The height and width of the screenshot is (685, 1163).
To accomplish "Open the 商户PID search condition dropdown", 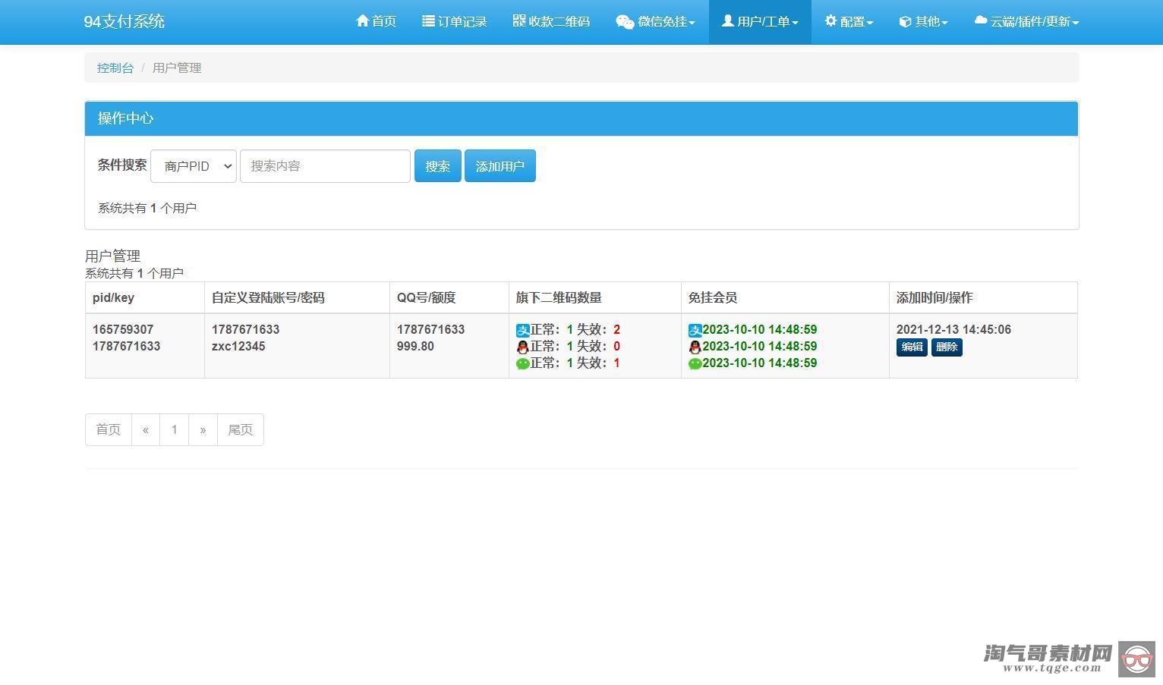I will click(x=194, y=166).
